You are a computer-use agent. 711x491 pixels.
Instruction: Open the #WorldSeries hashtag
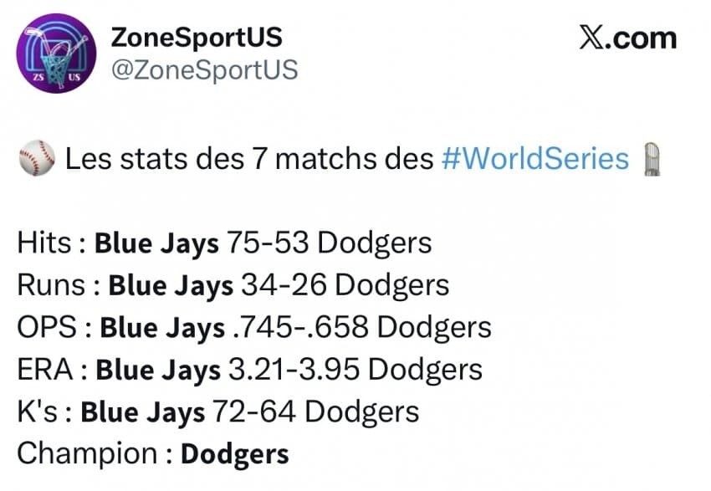[x=535, y=158]
